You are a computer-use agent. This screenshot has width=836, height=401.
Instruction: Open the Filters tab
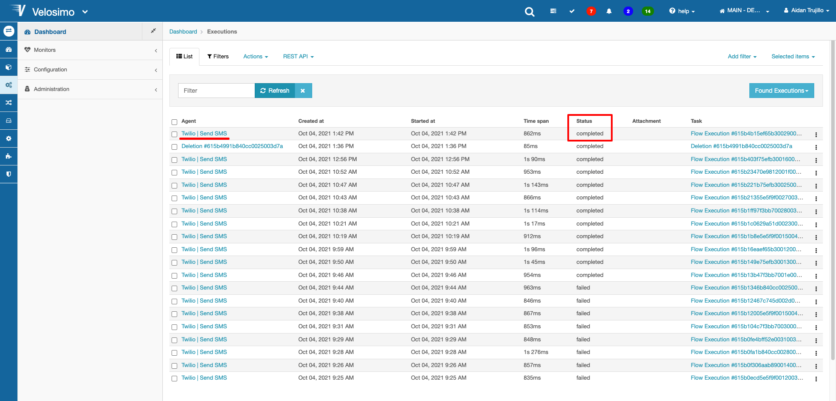coord(218,57)
